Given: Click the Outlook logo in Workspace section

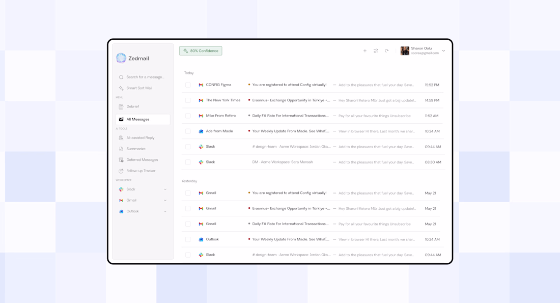Looking at the screenshot, I should (121, 211).
